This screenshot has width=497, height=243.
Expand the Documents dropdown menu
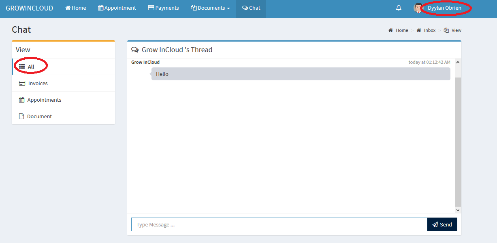[210, 8]
